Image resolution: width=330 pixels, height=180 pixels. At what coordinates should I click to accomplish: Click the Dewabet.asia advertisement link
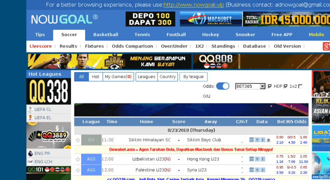tap(191, 150)
